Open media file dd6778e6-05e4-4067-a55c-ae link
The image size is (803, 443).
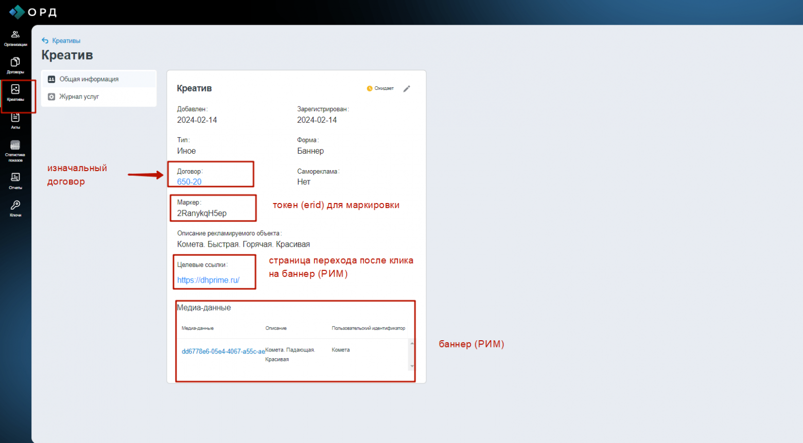click(223, 352)
